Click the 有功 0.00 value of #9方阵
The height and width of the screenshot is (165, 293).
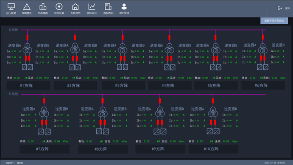(x=147, y=141)
